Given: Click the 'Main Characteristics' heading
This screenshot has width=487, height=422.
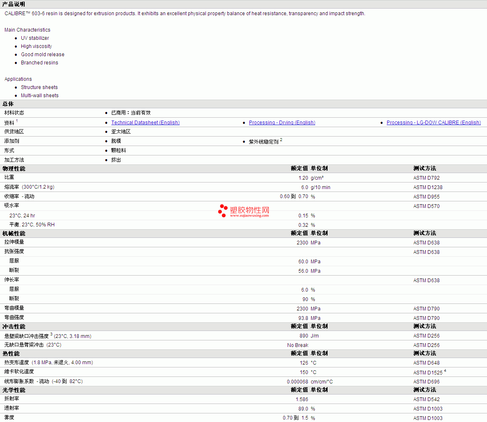Looking at the screenshot, I should pyautogui.click(x=28, y=30).
